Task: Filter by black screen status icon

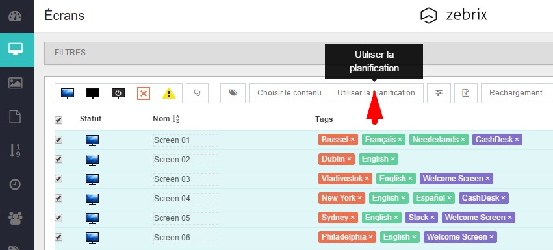Action: coord(93,94)
